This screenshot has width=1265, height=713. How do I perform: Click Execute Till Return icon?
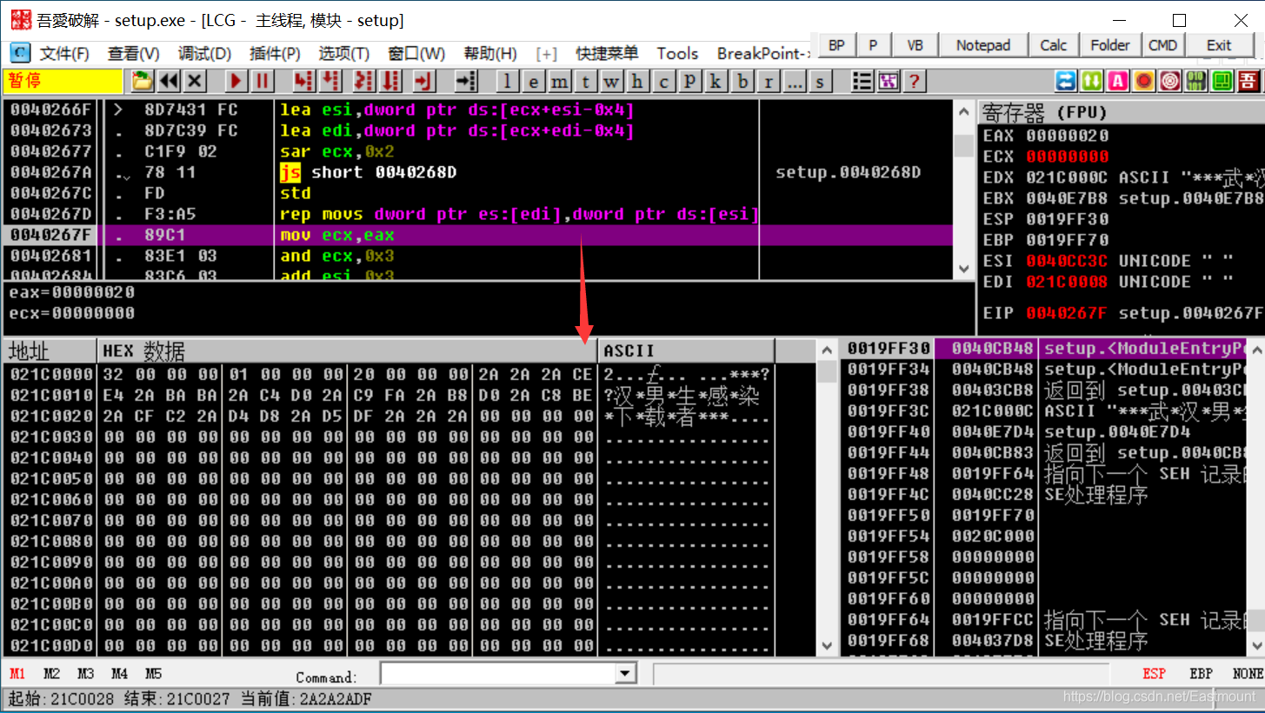[423, 81]
